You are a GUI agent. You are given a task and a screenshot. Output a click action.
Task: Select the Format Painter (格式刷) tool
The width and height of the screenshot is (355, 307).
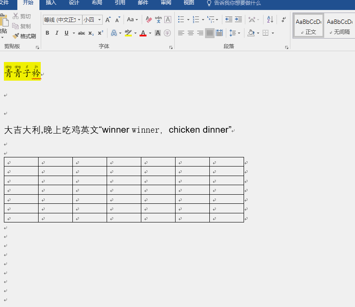pyautogui.click(x=24, y=36)
